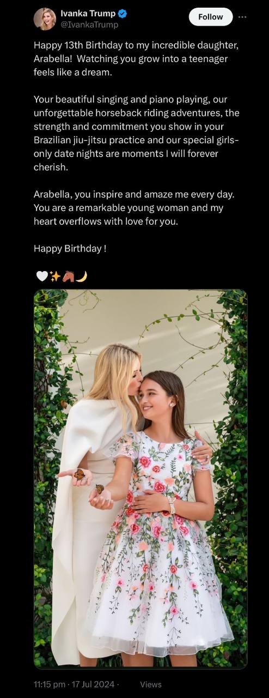269x698 pixels.
Task: Open the attached photo in full view
Action: pos(140,479)
